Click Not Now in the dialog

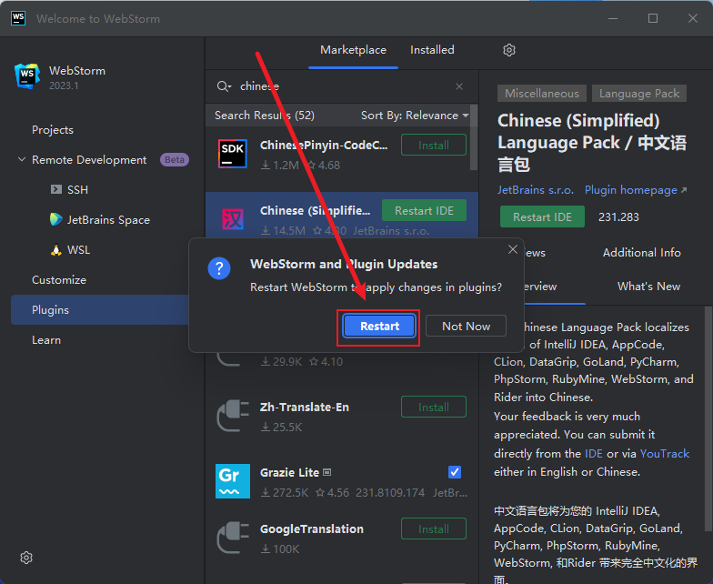[x=466, y=326]
